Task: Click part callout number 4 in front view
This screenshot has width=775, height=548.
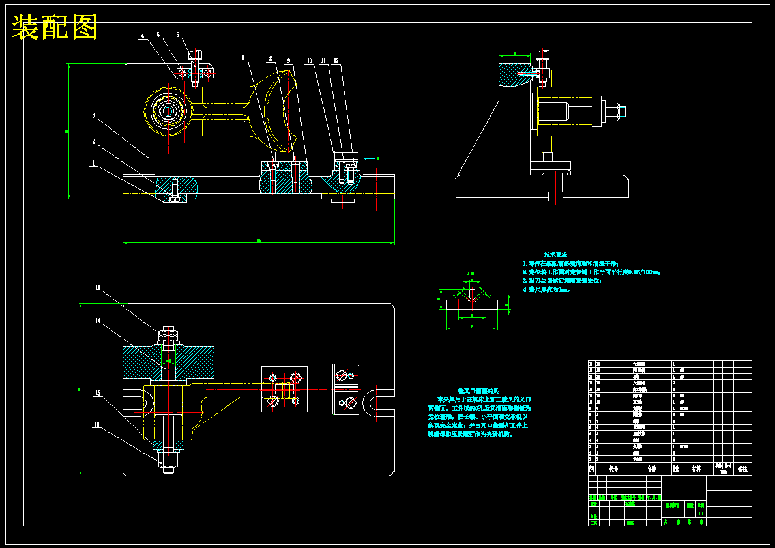Action: 143,36
